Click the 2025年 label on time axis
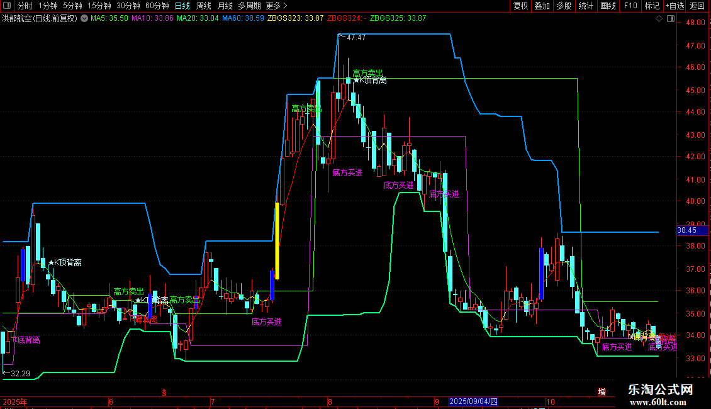711x409 pixels. 15,402
